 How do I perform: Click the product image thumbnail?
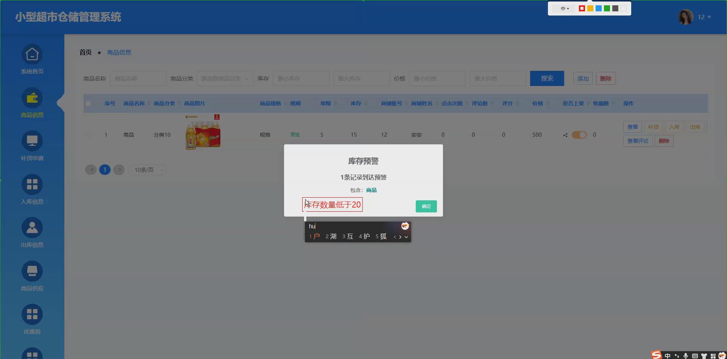[203, 132]
